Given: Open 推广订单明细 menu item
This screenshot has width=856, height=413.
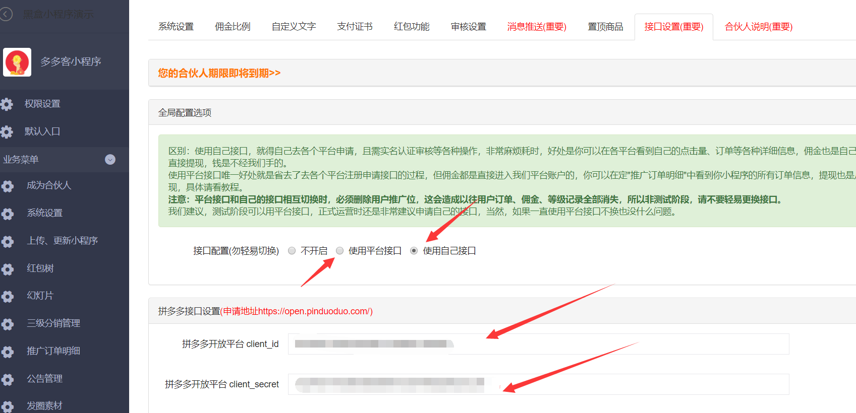Looking at the screenshot, I should (x=53, y=351).
